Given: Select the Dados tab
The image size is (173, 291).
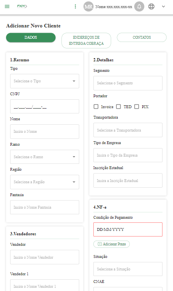Looking at the screenshot, I should 31,38.
